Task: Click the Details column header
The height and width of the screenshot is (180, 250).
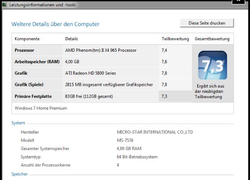Action: (71, 39)
